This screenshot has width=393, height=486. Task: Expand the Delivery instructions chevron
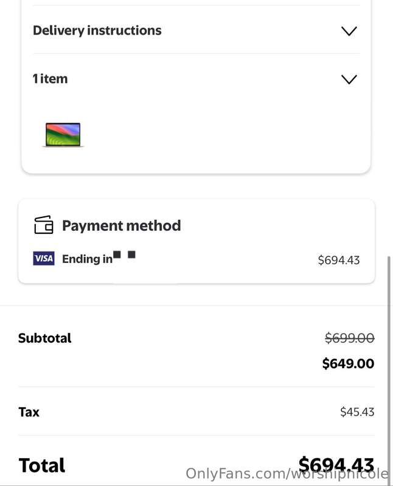[349, 31]
